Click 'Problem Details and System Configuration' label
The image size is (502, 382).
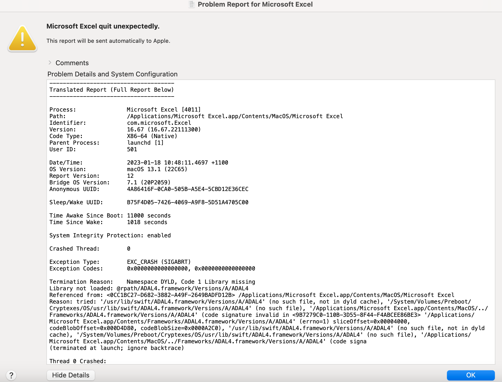coord(112,74)
